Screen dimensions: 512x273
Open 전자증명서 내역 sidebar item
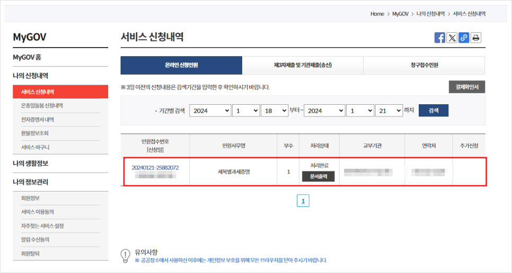pos(38,120)
